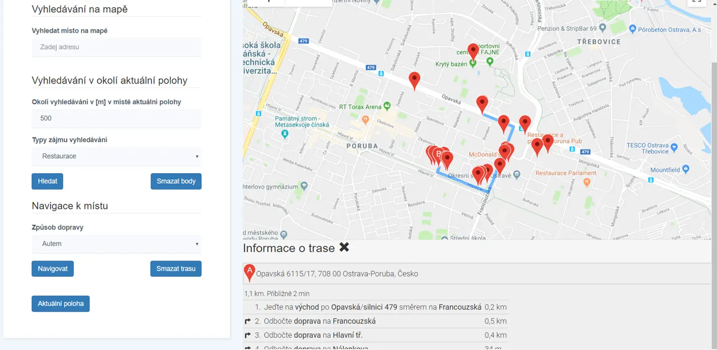
Task: Click the Krytý bazén green map icon
Action: click(473, 63)
